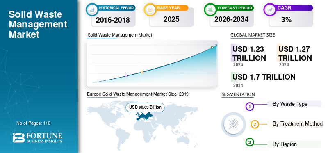Click the orange number 2 circle

[255, 124]
